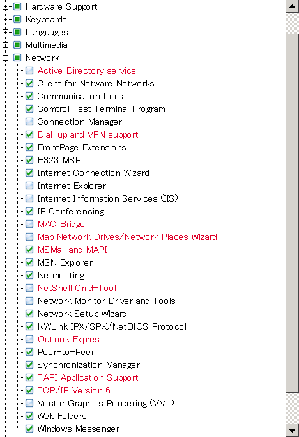The height and width of the screenshot is (437, 299).
Task: Check the Connection Manager checkbox
Action: 29,122
